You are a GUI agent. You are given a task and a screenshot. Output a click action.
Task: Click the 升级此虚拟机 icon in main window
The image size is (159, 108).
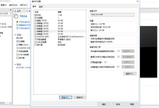pos(18,28)
